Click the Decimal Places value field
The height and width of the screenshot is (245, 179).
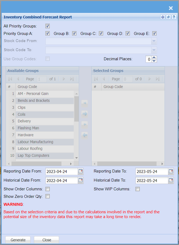pos(149,59)
